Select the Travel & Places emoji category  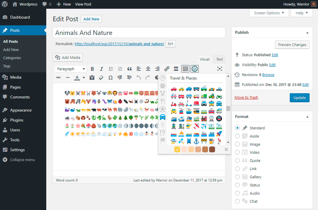(x=162, y=117)
